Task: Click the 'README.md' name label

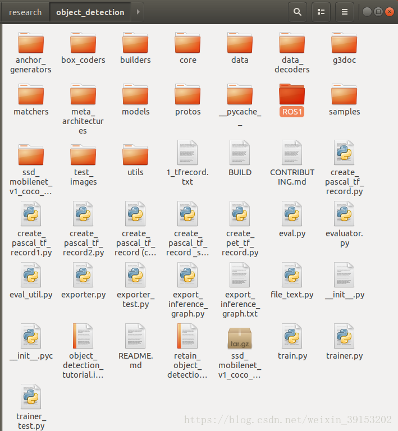Action: 135,361
